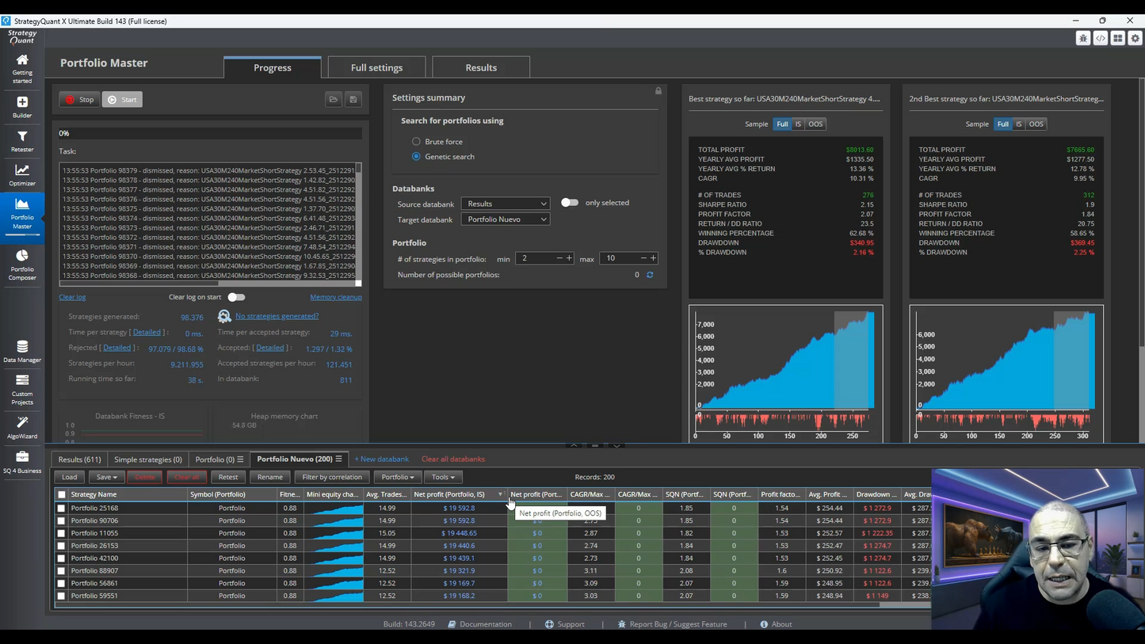The height and width of the screenshot is (644, 1145).
Task: Click the + New databank link
Action: click(x=382, y=459)
